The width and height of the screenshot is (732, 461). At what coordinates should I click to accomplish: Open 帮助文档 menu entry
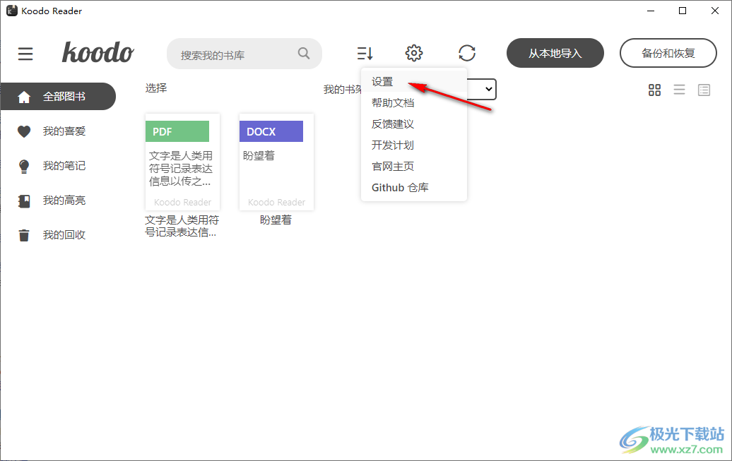[x=414, y=102]
